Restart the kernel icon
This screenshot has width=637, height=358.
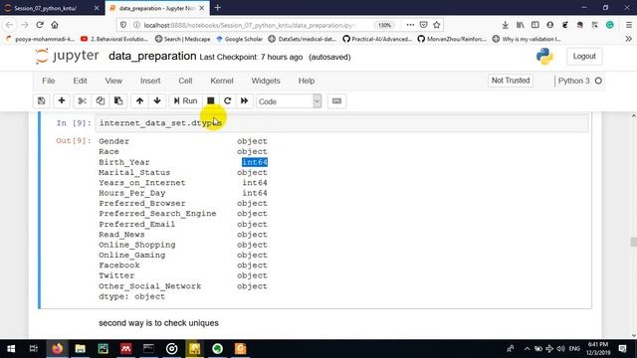pos(228,101)
